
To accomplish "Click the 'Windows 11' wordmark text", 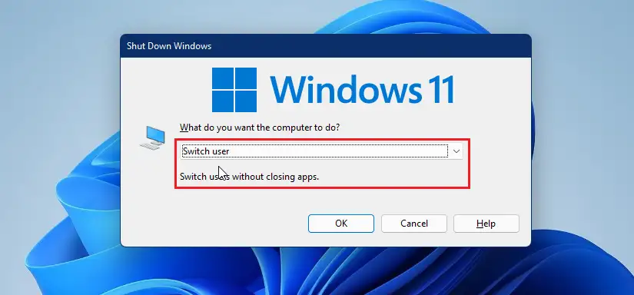I will pos(362,90).
